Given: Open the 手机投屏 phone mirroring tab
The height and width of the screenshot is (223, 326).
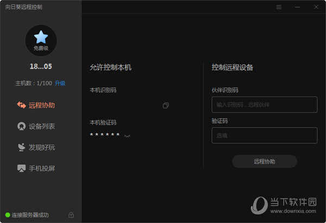Looking at the screenshot, I should coord(36,168).
